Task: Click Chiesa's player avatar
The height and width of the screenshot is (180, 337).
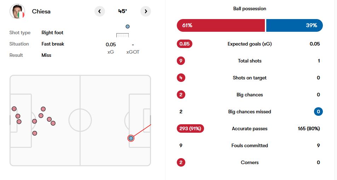Action: point(17,11)
